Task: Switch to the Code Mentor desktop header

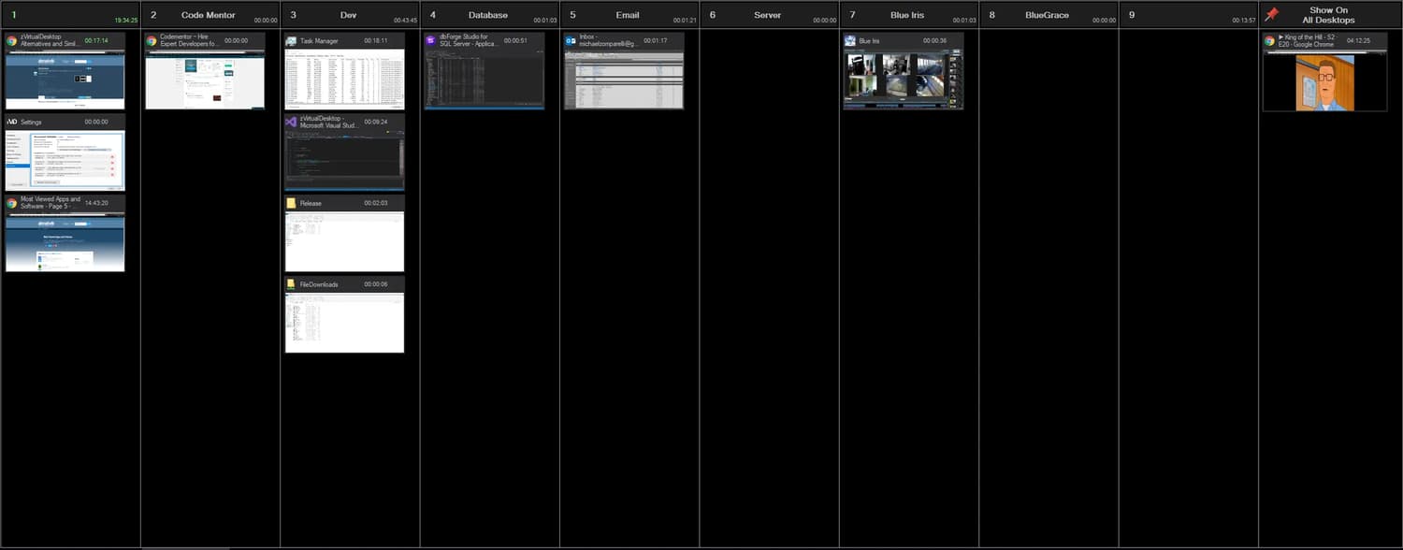Action: click(209, 15)
